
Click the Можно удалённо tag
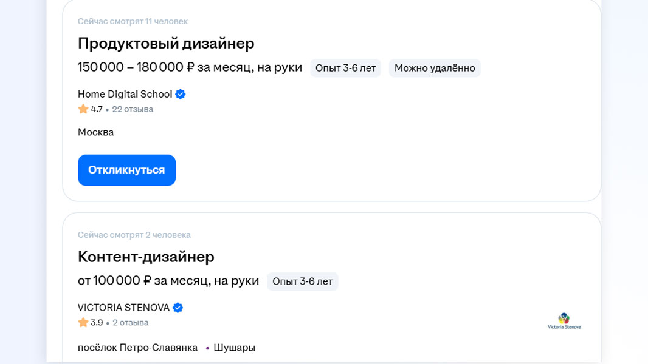[435, 68]
